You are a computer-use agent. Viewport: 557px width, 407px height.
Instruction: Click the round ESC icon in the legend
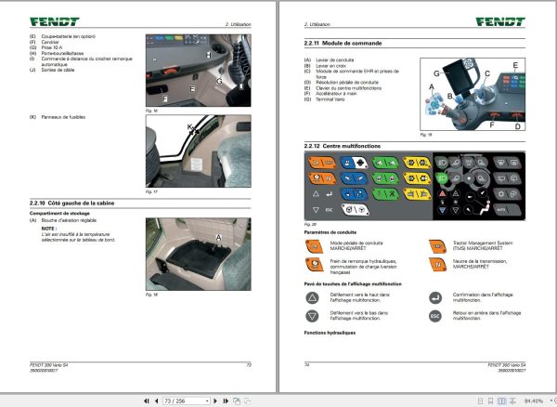tap(435, 316)
